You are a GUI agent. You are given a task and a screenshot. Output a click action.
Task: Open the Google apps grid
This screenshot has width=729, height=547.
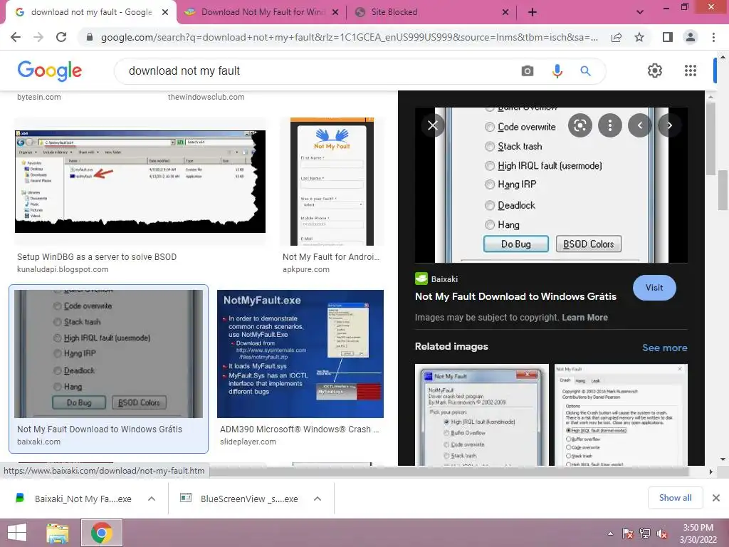[691, 71]
